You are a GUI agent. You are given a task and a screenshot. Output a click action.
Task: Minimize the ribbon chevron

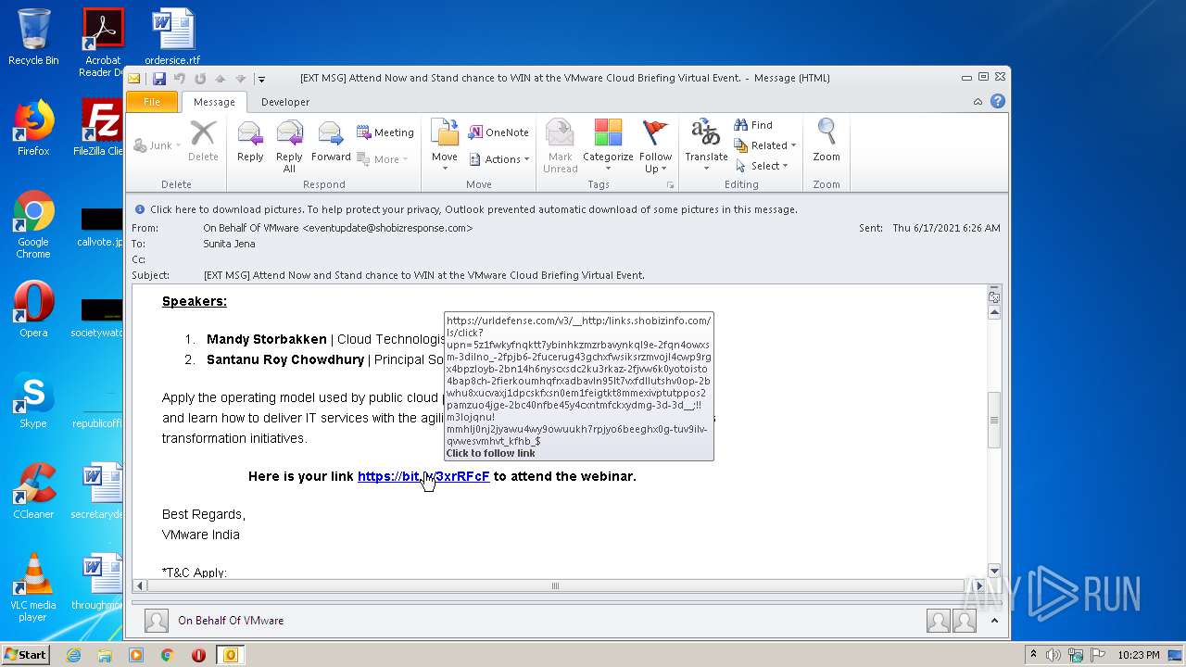(978, 102)
